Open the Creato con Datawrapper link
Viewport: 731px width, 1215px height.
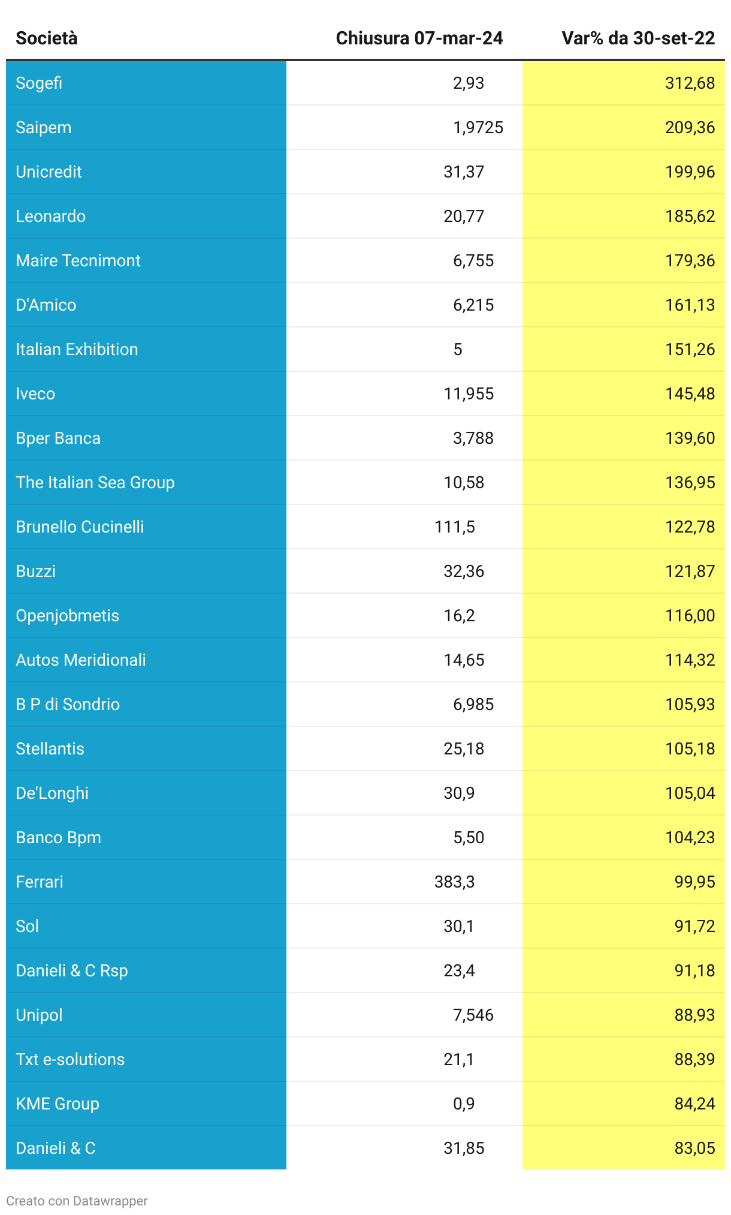click(77, 1201)
